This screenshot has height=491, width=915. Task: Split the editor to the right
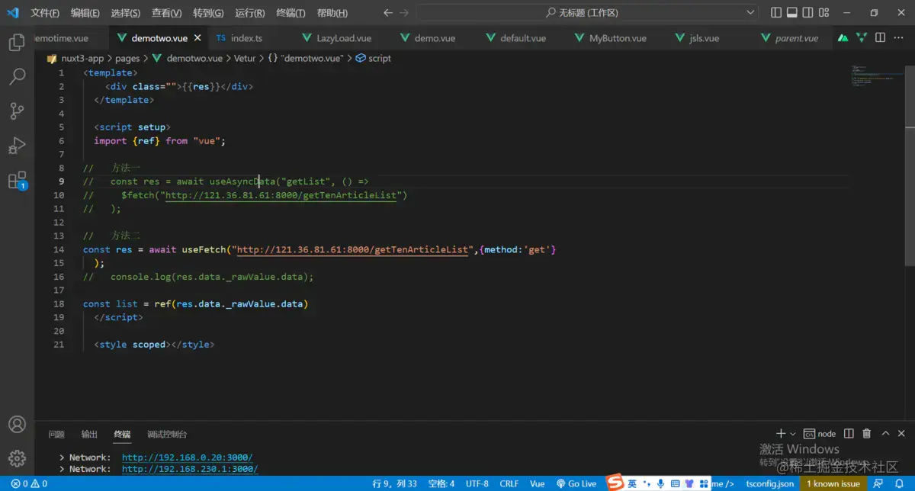pos(880,38)
